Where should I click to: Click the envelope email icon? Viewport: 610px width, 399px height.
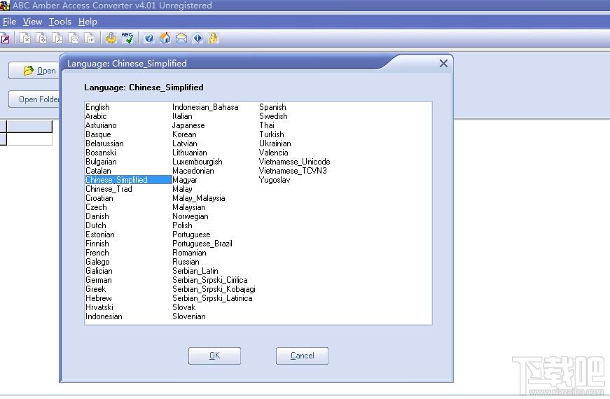[181, 38]
